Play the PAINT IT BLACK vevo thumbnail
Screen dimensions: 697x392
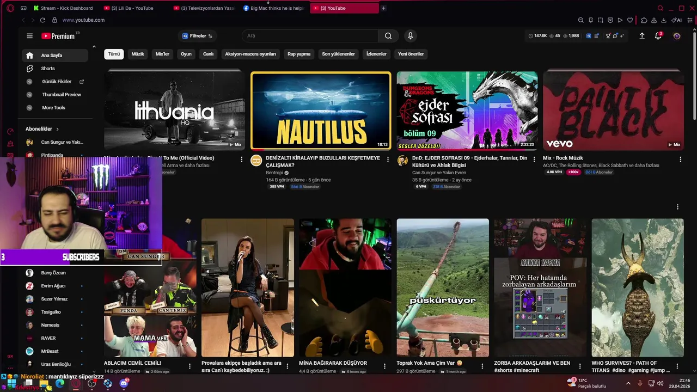pyautogui.click(x=613, y=111)
